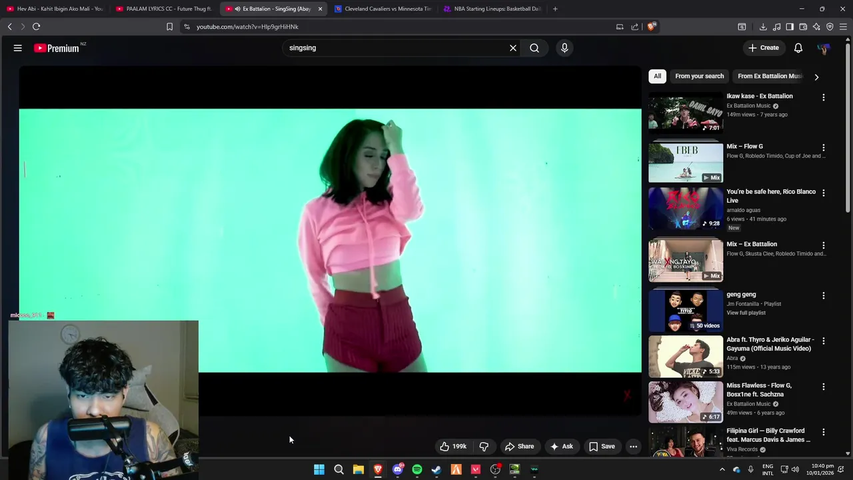853x480 pixels.
Task: Open Spotify from the taskbar
Action: (x=417, y=469)
